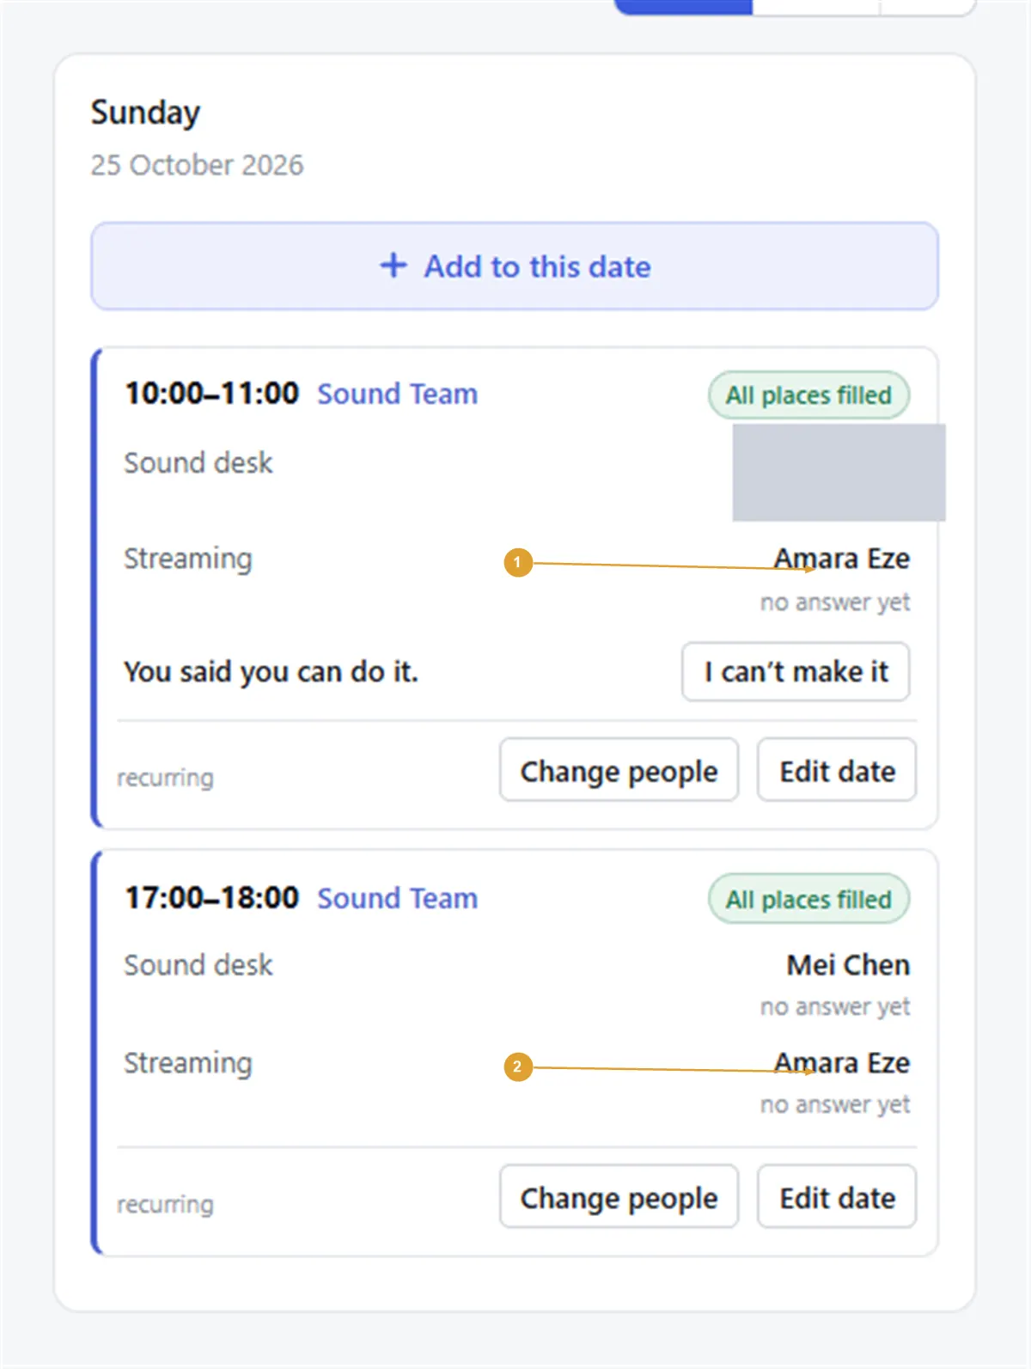Click the Add to this date button
Image resolution: width=1031 pixels, height=1369 pixels.
point(515,266)
